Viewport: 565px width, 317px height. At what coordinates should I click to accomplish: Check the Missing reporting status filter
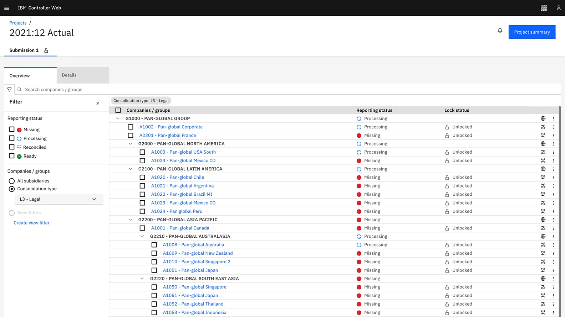pos(12,130)
